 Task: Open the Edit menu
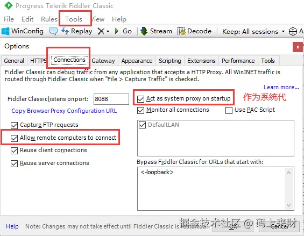tap(27, 19)
